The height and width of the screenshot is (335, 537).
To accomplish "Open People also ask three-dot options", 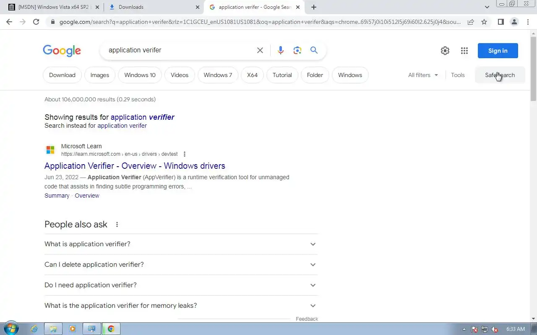I will (117, 224).
